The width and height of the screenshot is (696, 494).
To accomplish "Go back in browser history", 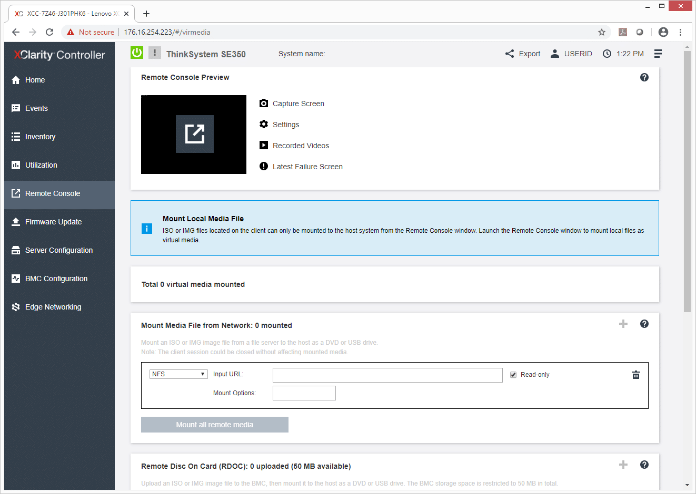I will coord(16,32).
